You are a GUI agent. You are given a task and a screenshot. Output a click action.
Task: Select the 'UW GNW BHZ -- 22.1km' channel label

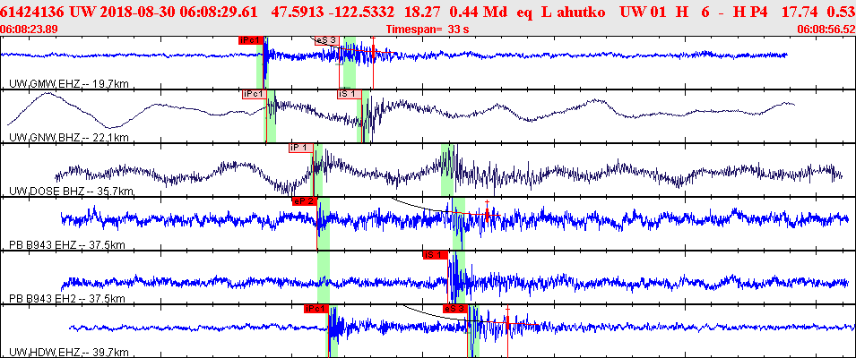tap(68, 138)
